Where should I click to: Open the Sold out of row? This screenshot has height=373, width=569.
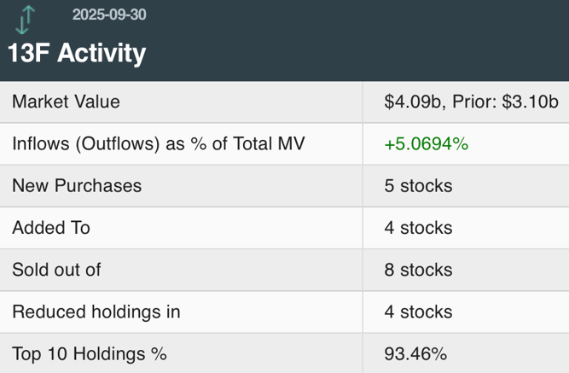pyautogui.click(x=56, y=270)
